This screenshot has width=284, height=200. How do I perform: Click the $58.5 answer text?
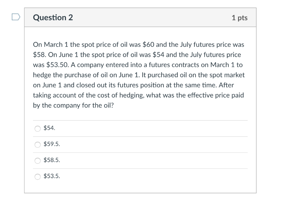point(52,160)
